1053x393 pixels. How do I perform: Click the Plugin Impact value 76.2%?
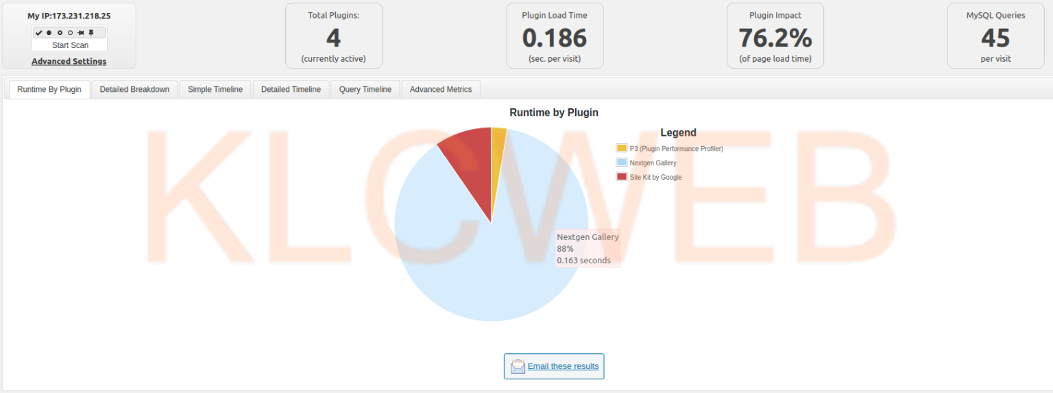(775, 38)
